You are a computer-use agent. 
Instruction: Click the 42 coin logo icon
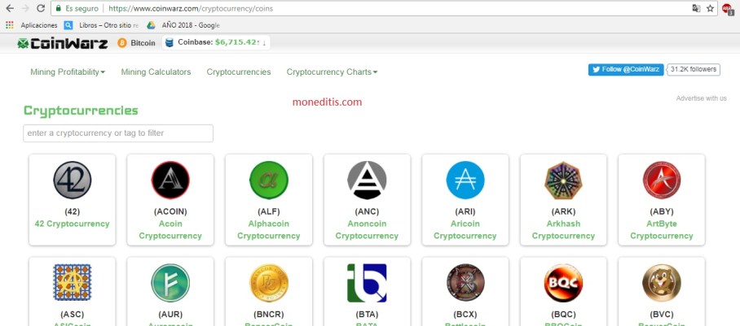pyautogui.click(x=73, y=180)
